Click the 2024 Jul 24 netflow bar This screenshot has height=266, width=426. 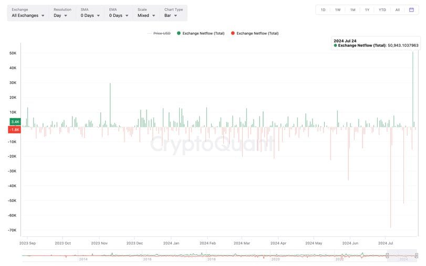click(413, 89)
